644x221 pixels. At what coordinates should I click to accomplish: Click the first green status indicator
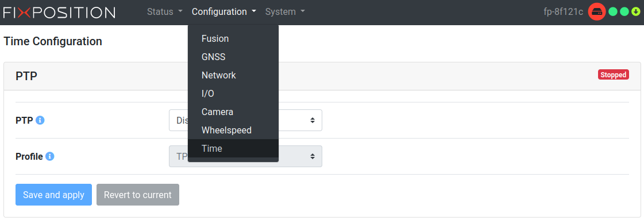point(613,12)
